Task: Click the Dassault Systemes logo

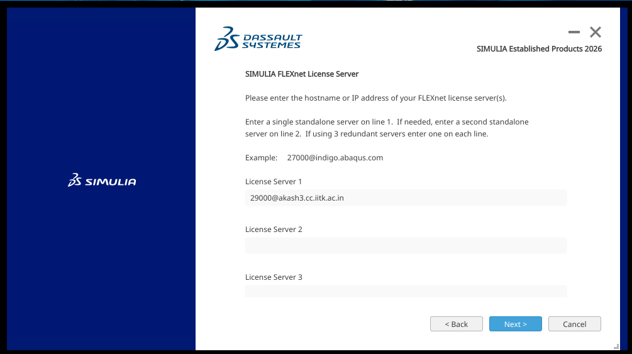Action: click(x=258, y=39)
